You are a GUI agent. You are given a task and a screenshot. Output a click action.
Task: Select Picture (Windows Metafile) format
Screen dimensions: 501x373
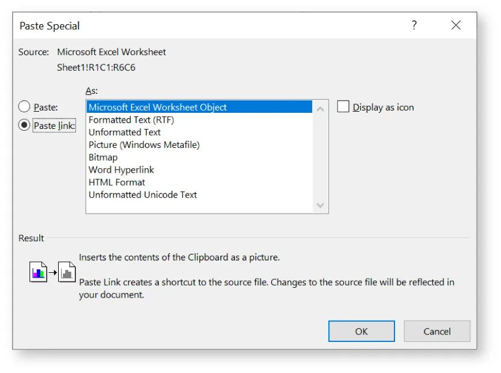coord(144,145)
